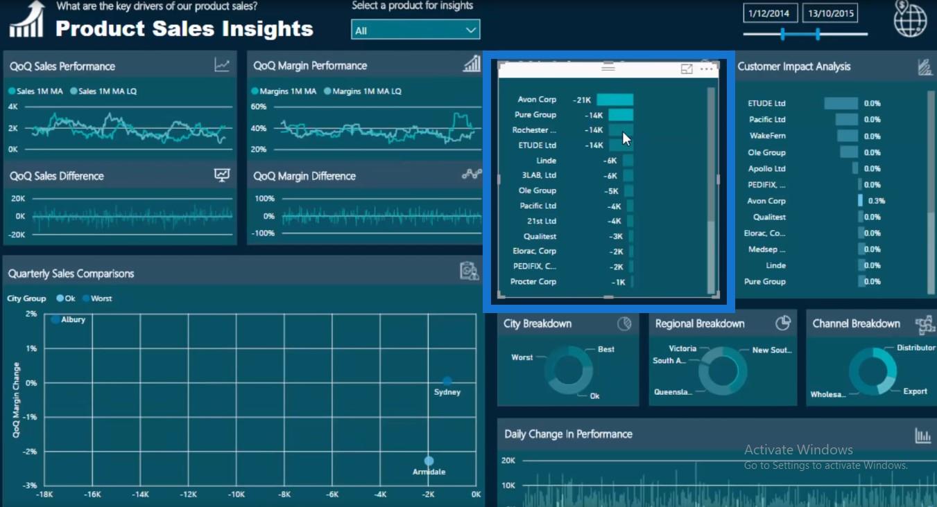Select the Avon Corp bar showing -21K
The image size is (937, 507).
pyautogui.click(x=614, y=100)
